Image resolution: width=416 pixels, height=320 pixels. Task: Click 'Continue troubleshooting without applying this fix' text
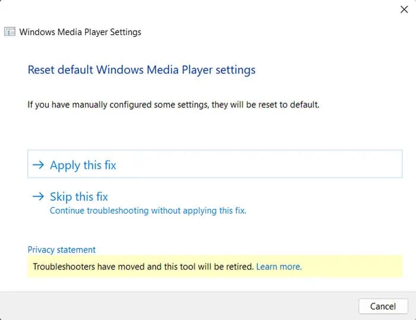[x=147, y=211]
